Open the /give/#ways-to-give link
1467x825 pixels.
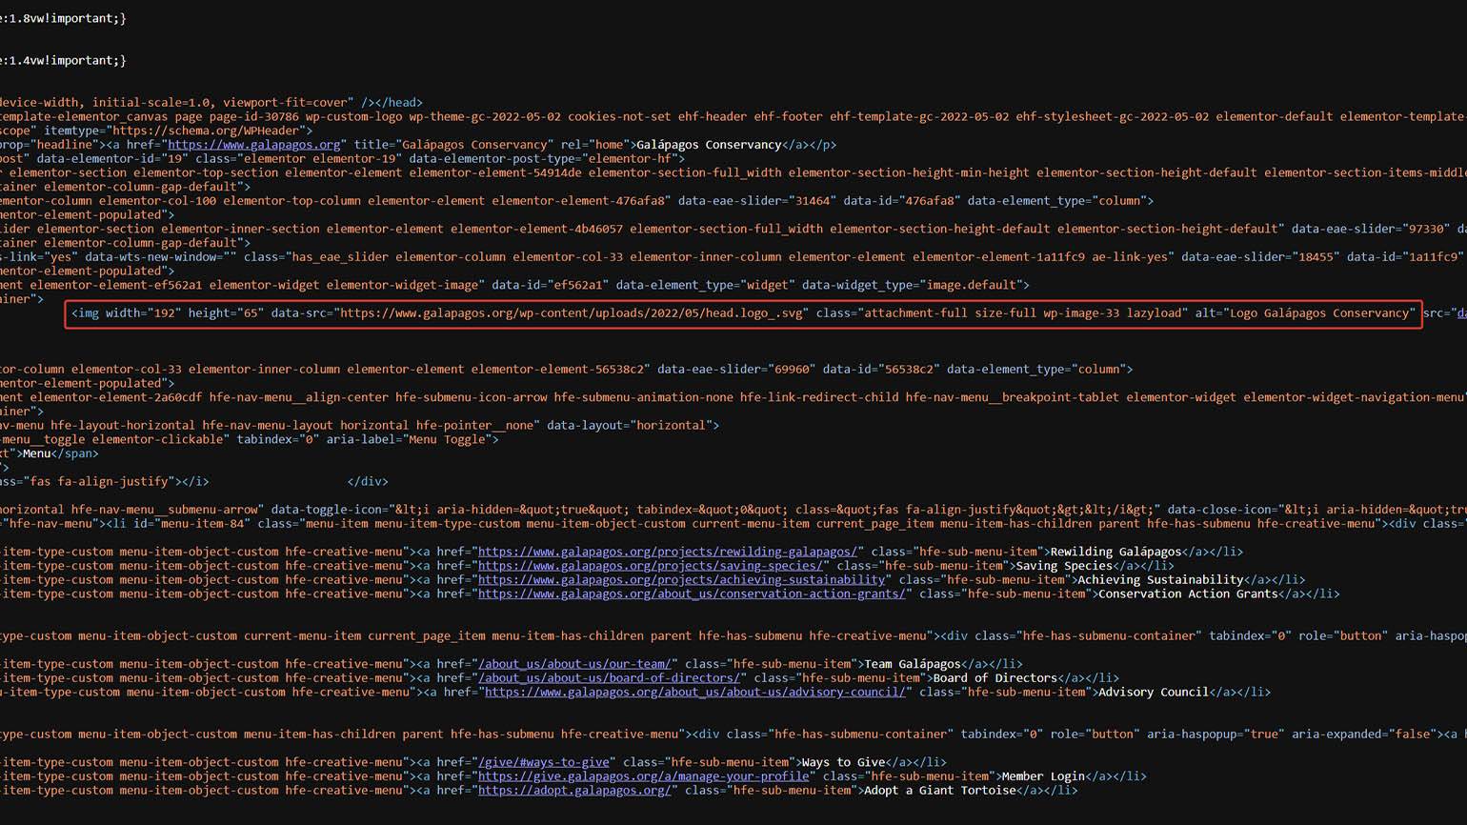(x=544, y=762)
